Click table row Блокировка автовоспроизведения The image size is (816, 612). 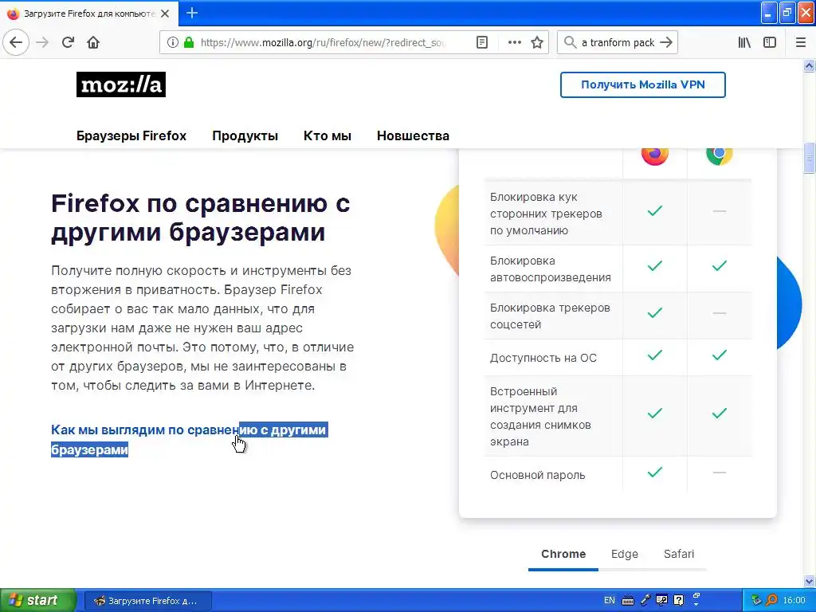(618, 269)
